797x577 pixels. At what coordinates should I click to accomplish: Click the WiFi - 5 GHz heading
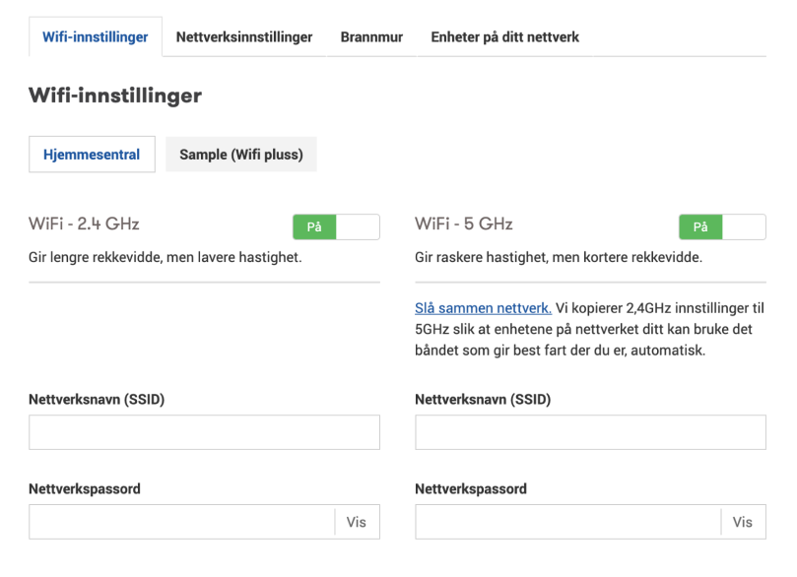(464, 224)
